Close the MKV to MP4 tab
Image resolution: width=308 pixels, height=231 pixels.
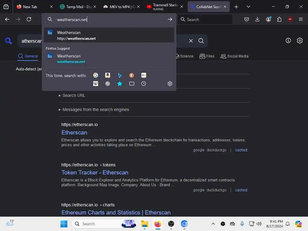(x=138, y=7)
